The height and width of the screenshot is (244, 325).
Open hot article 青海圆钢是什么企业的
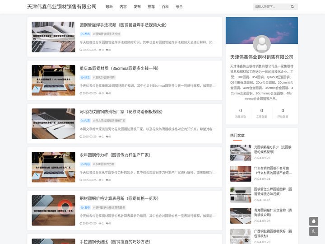point(273,212)
